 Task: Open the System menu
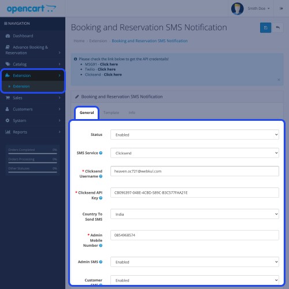(x=32, y=121)
